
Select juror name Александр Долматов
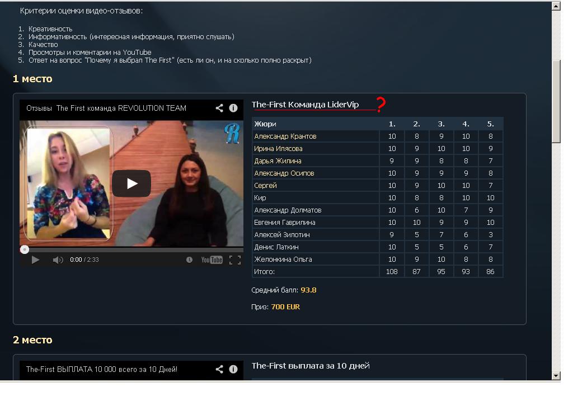[x=288, y=210]
